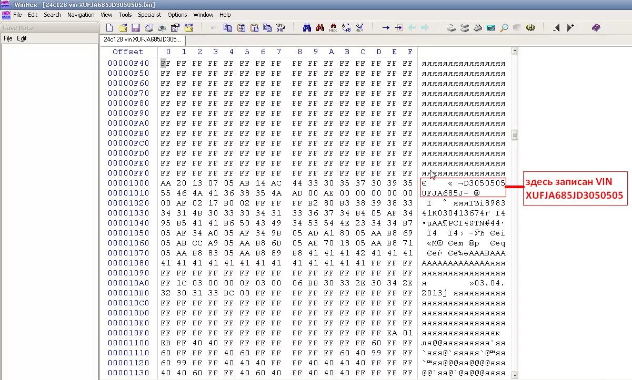Click the right triangle plus icon
632x380 pixels.
[570, 28]
